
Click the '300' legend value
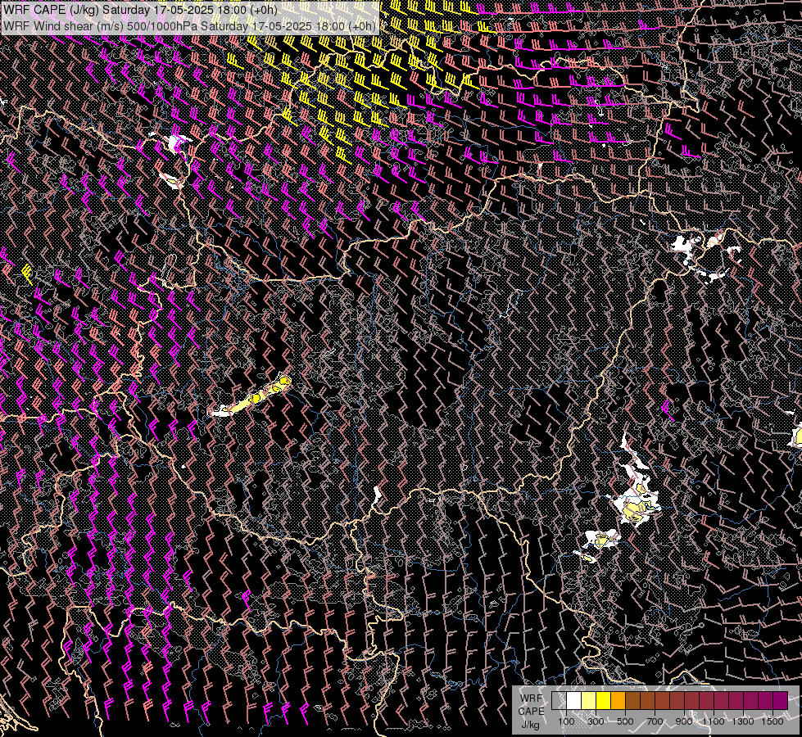[596, 721]
